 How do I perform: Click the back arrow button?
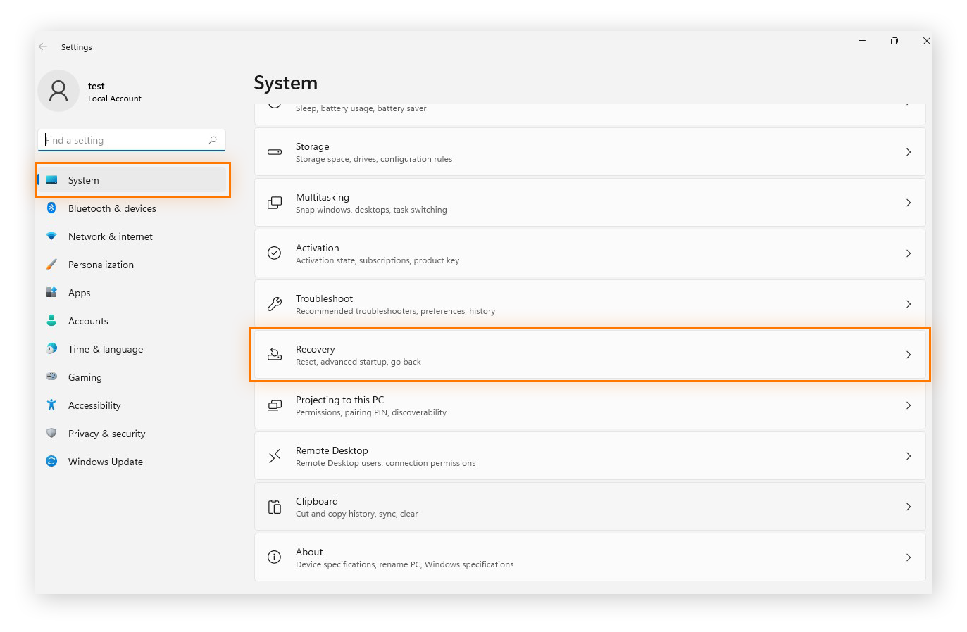43,46
